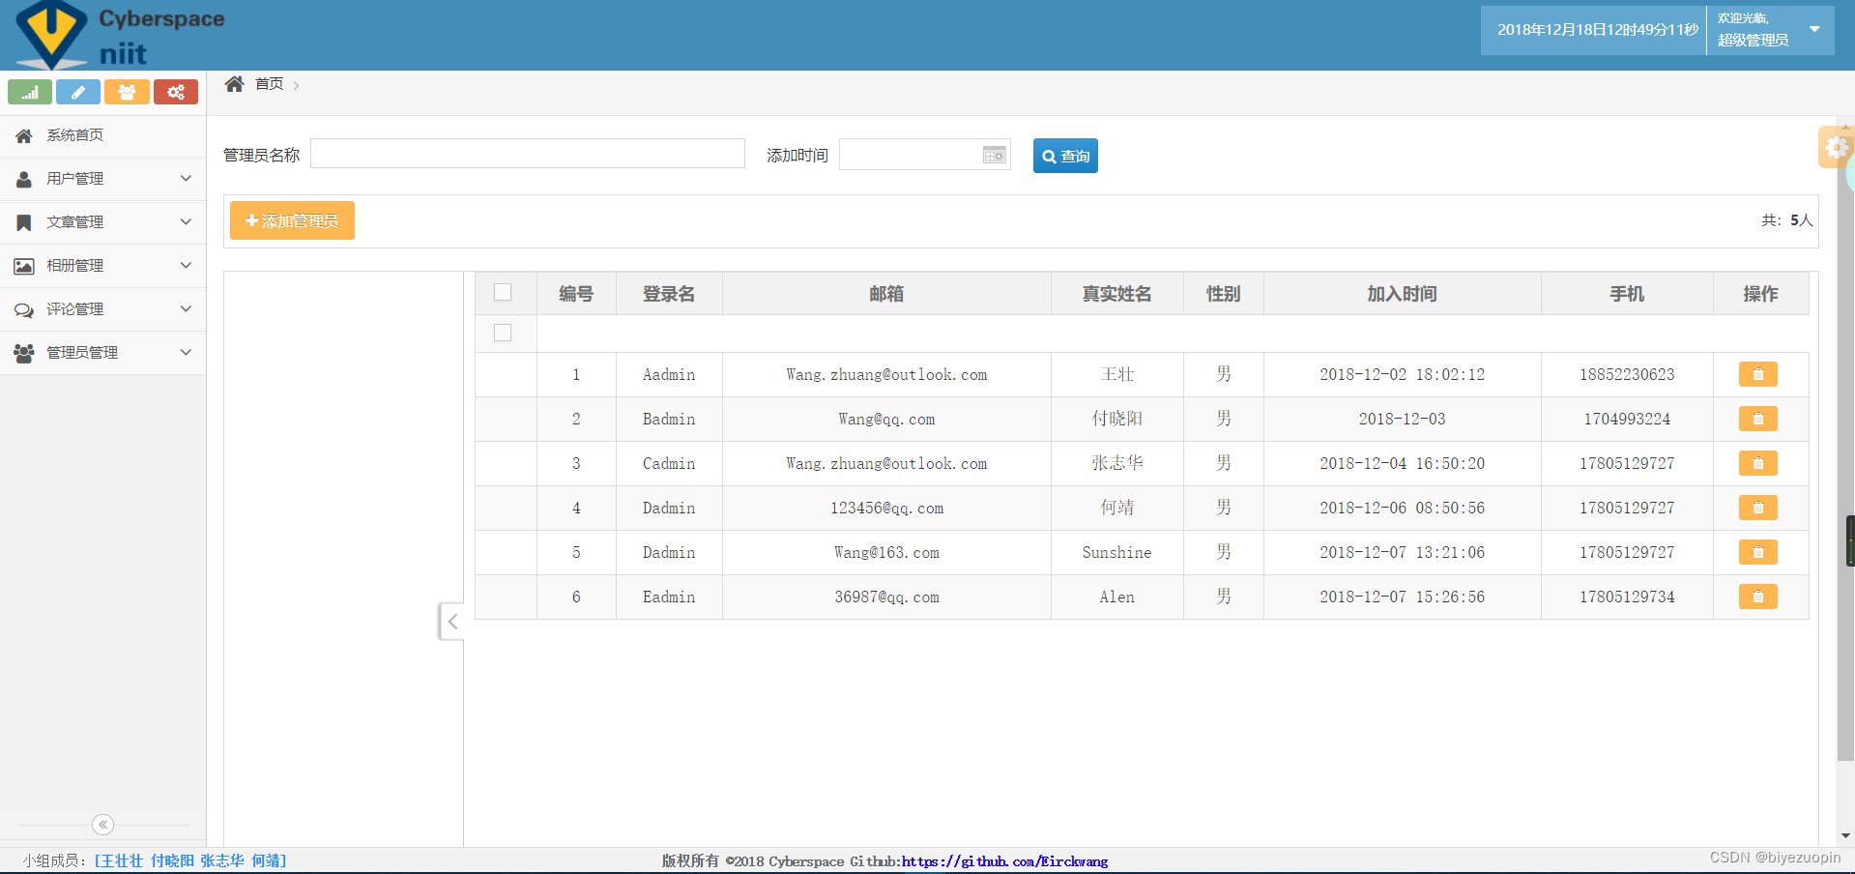
Task: Click the orange users shortcut icon
Action: 127,92
